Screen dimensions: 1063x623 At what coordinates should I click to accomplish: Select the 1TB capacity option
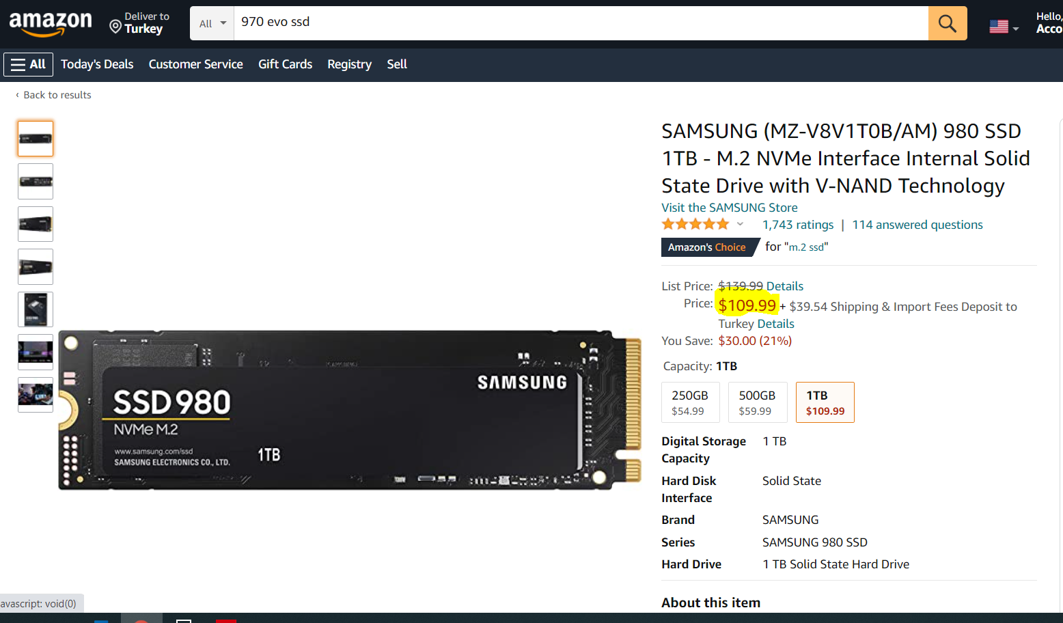click(825, 402)
